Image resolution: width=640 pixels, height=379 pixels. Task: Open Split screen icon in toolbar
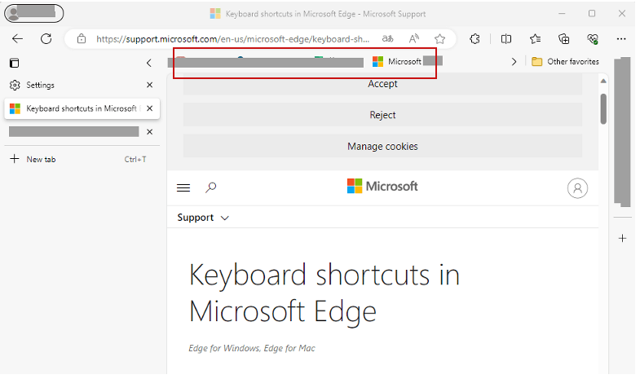(x=506, y=38)
